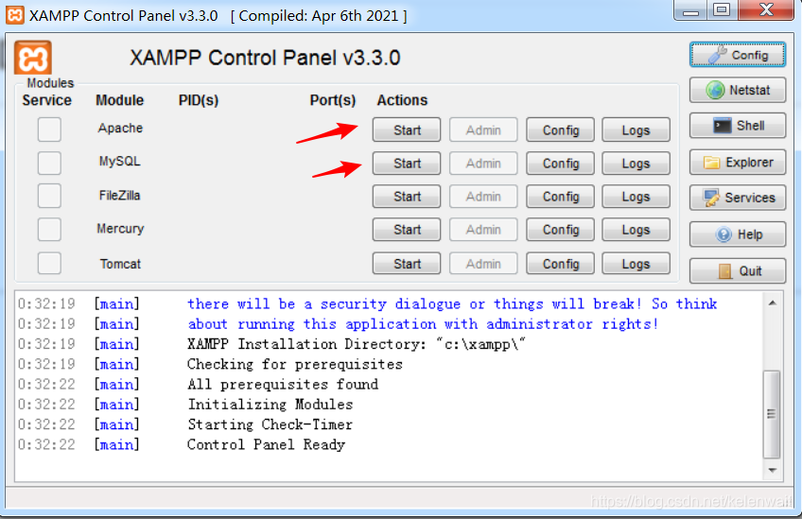Click the Mercury module name
Image resolution: width=802 pixels, height=519 pixels.
120,229
